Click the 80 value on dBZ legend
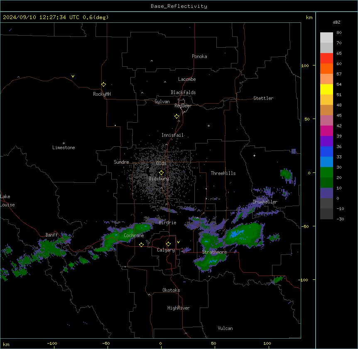This screenshot has width=358, height=349. (x=339, y=33)
